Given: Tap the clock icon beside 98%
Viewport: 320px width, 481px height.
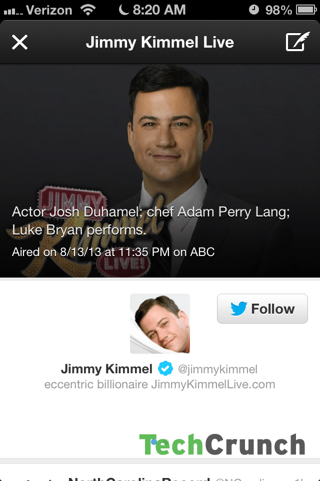Looking at the screenshot, I should (x=254, y=10).
